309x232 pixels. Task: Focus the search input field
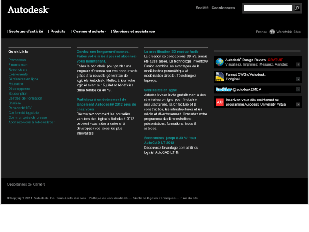(268, 8)
